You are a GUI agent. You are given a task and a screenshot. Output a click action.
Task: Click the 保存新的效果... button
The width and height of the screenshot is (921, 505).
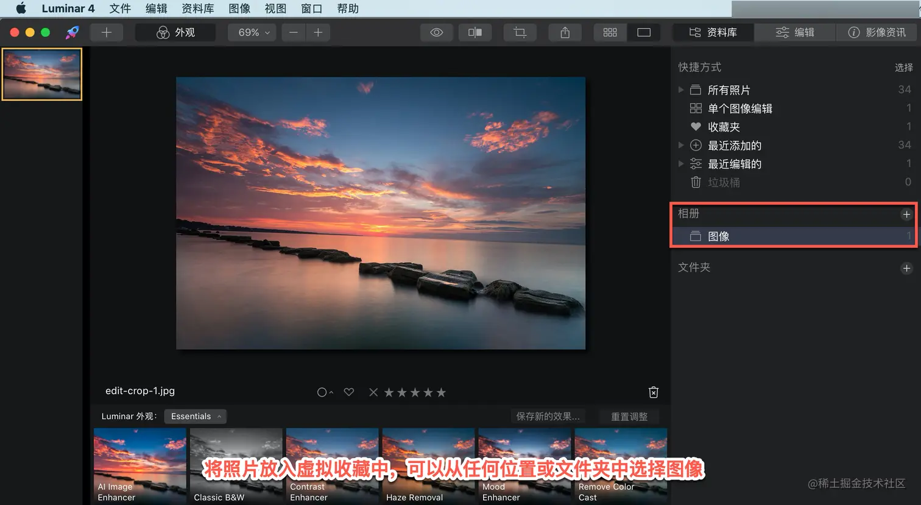pyautogui.click(x=548, y=416)
